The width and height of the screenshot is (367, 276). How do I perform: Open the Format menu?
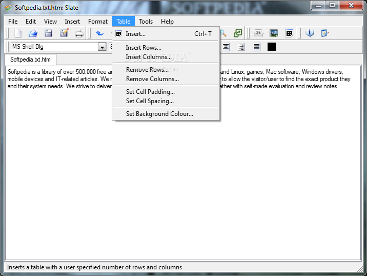coord(98,22)
